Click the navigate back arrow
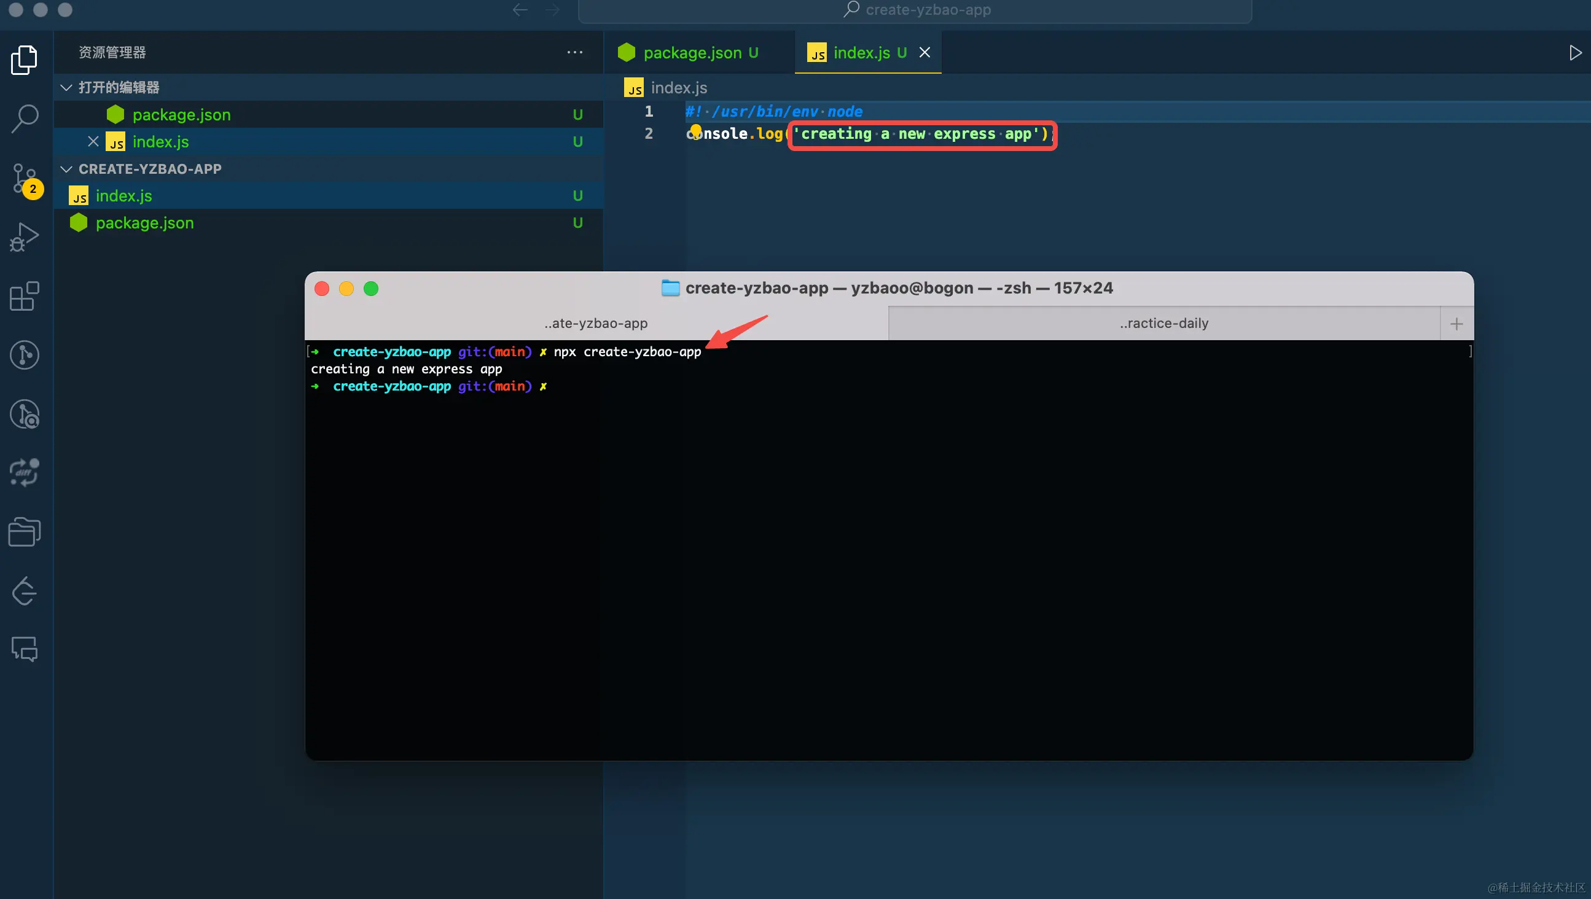The image size is (1591, 899). pos(520,10)
